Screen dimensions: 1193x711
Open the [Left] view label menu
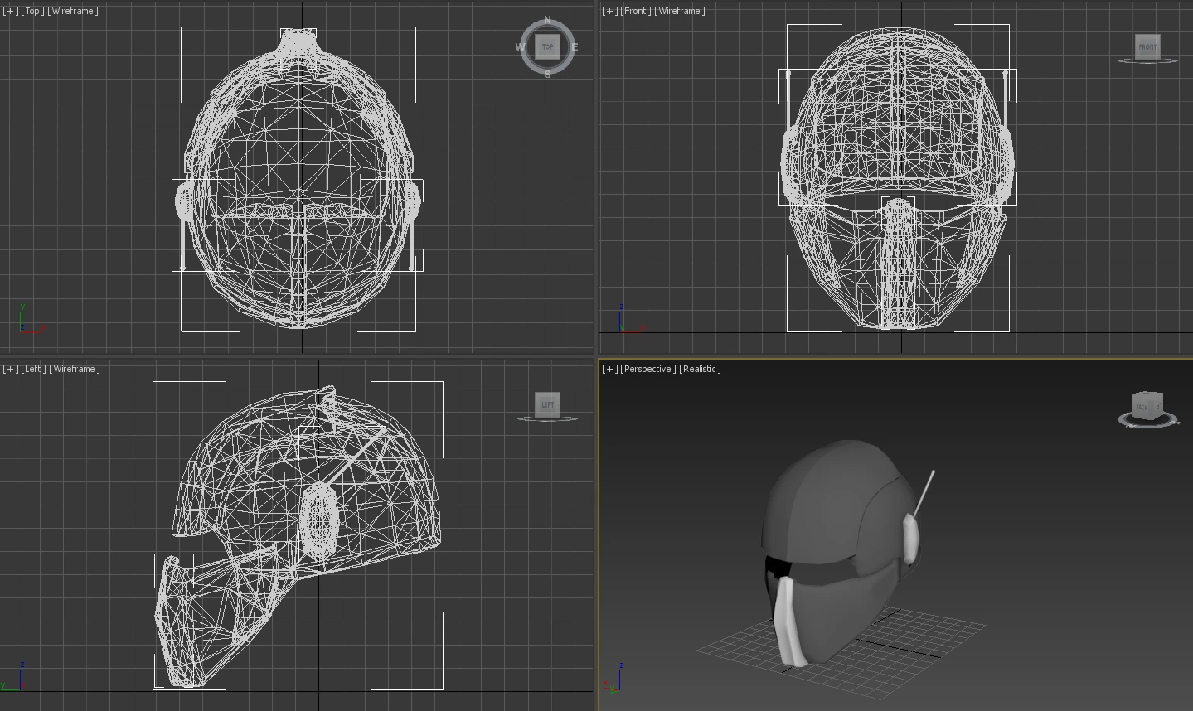coord(33,369)
